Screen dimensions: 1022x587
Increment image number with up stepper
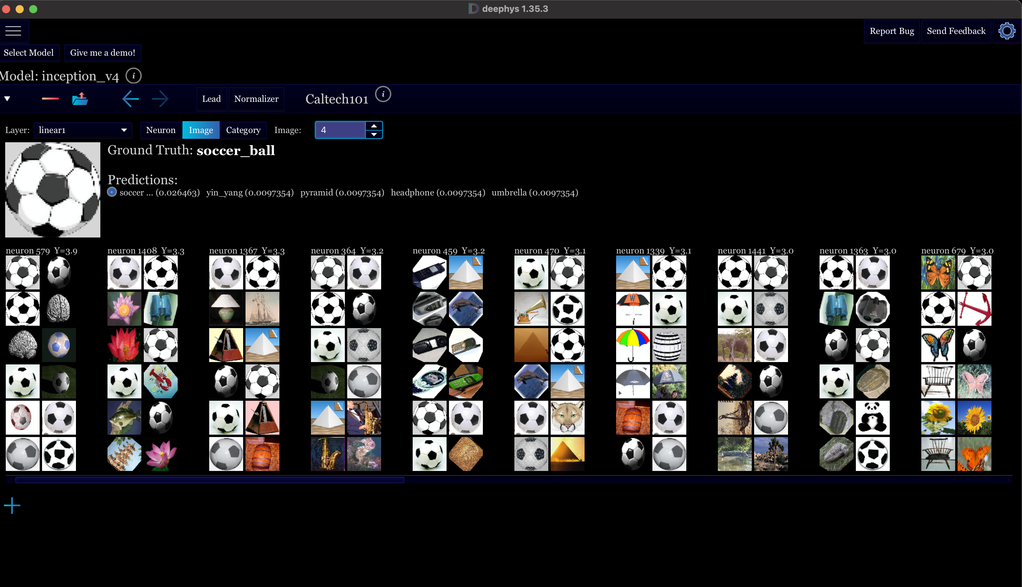[x=374, y=126]
